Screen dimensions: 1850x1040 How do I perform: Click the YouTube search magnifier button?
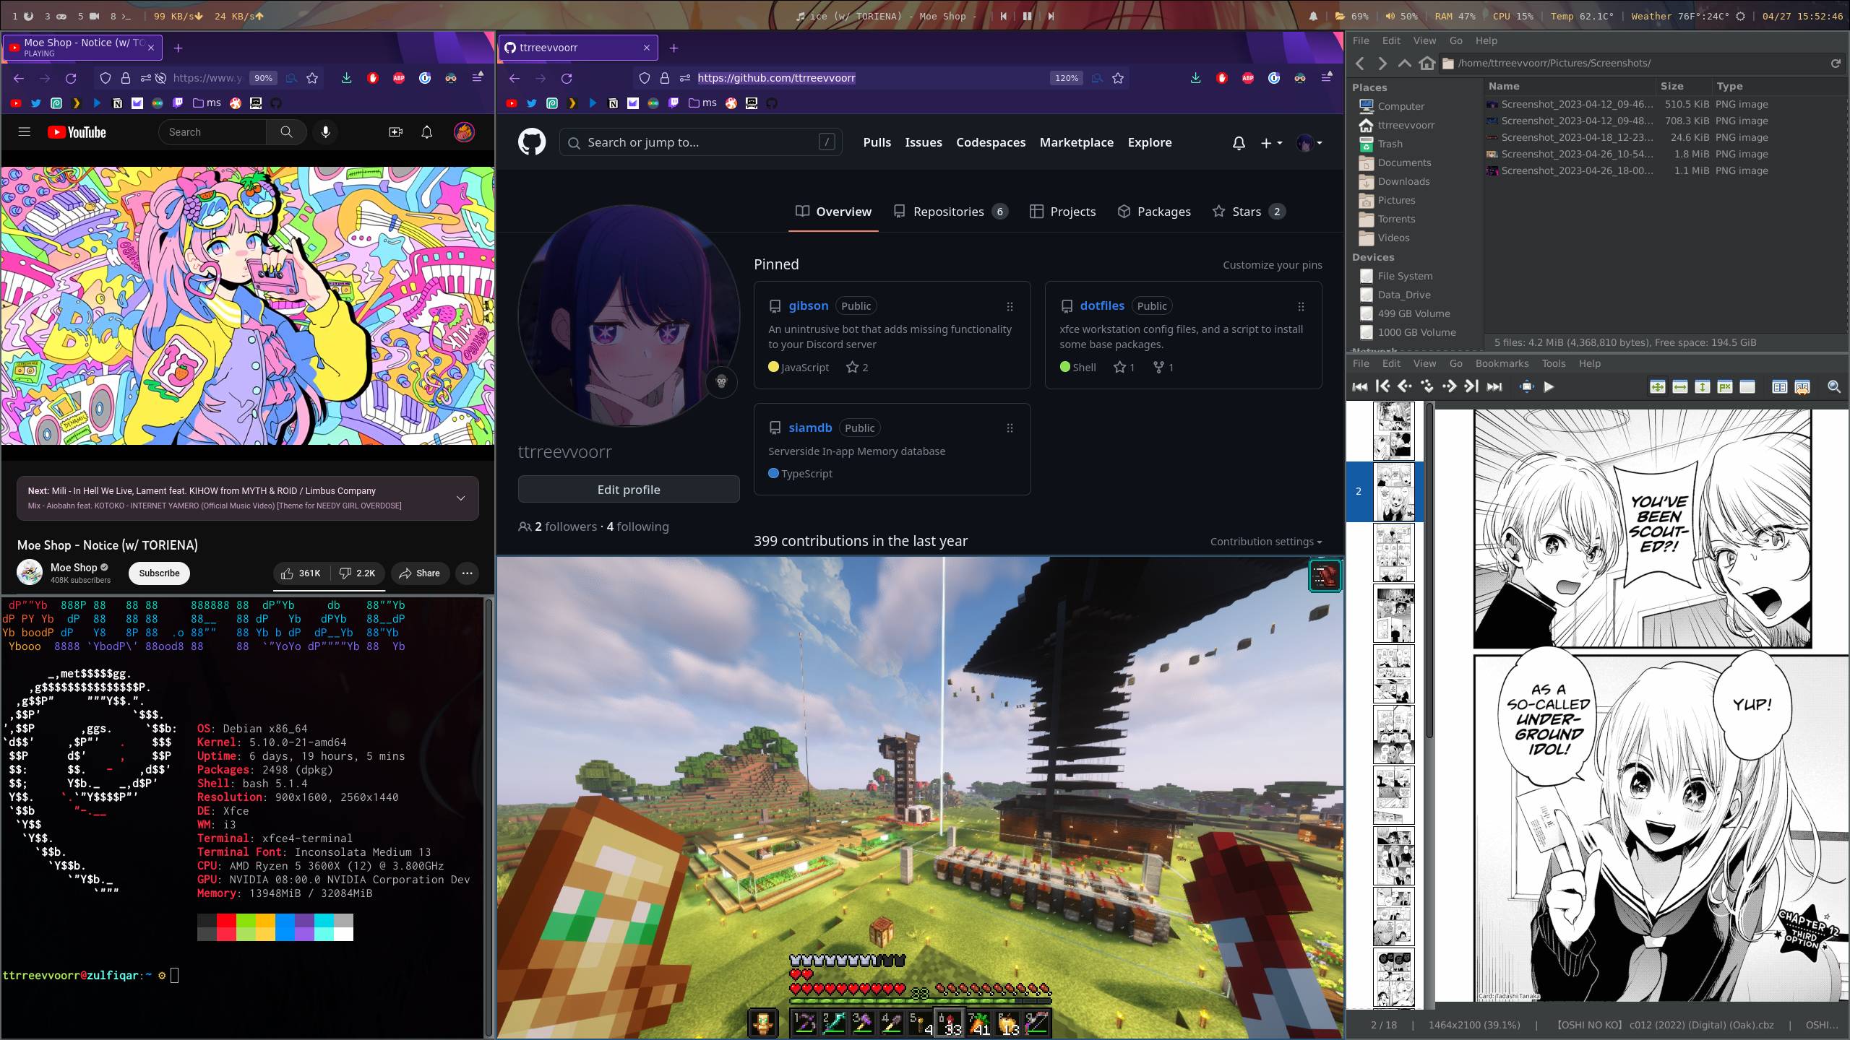click(286, 132)
